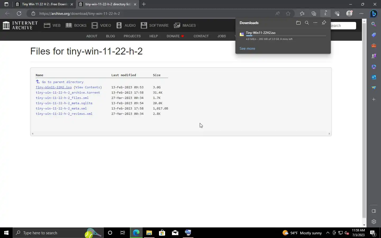The width and height of the screenshot is (381, 238).
Task: Open sidebar Tools briefcase icon
Action: (374, 45)
